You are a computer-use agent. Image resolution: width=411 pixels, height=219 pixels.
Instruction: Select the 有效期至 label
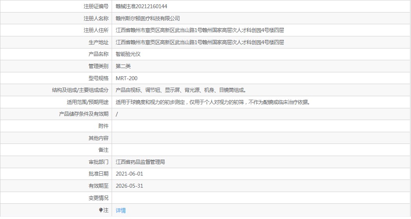pyautogui.click(x=99, y=186)
